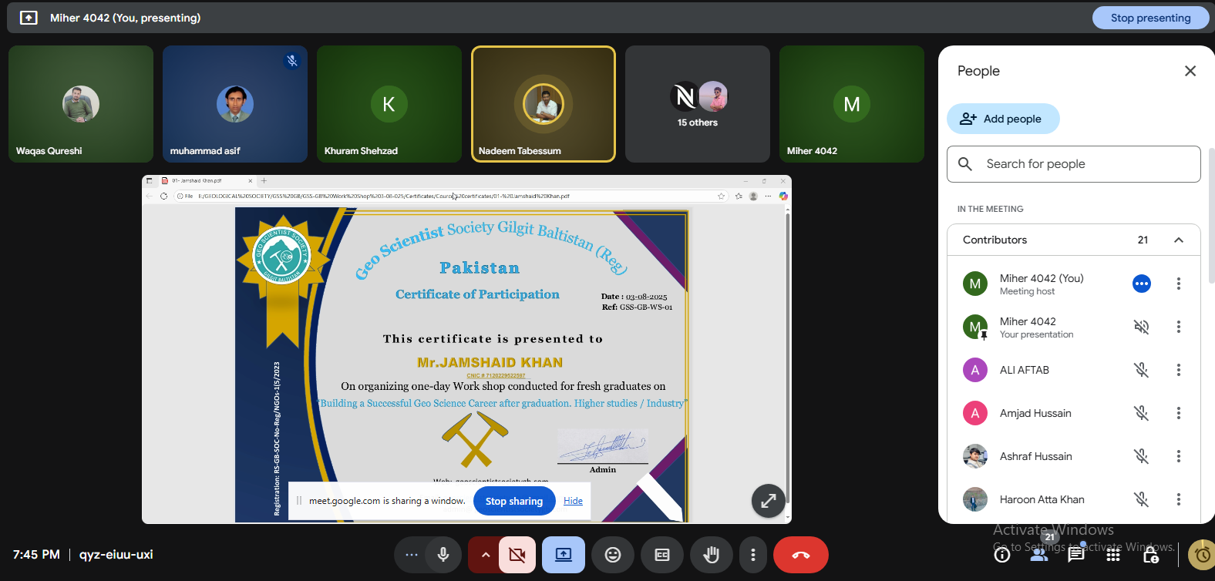Open more actions for Ashraf Hussain
The image size is (1215, 581).
coord(1179,456)
